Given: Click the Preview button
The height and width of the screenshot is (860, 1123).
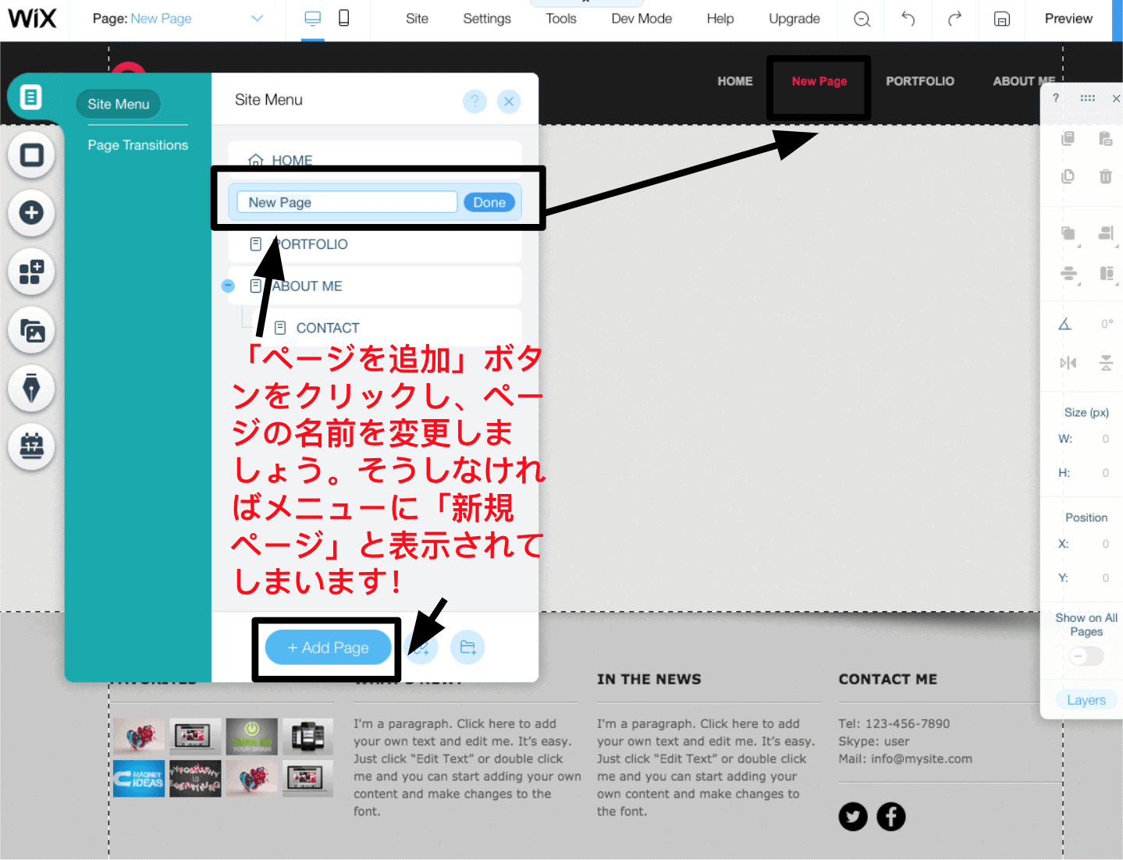Looking at the screenshot, I should click(x=1068, y=19).
